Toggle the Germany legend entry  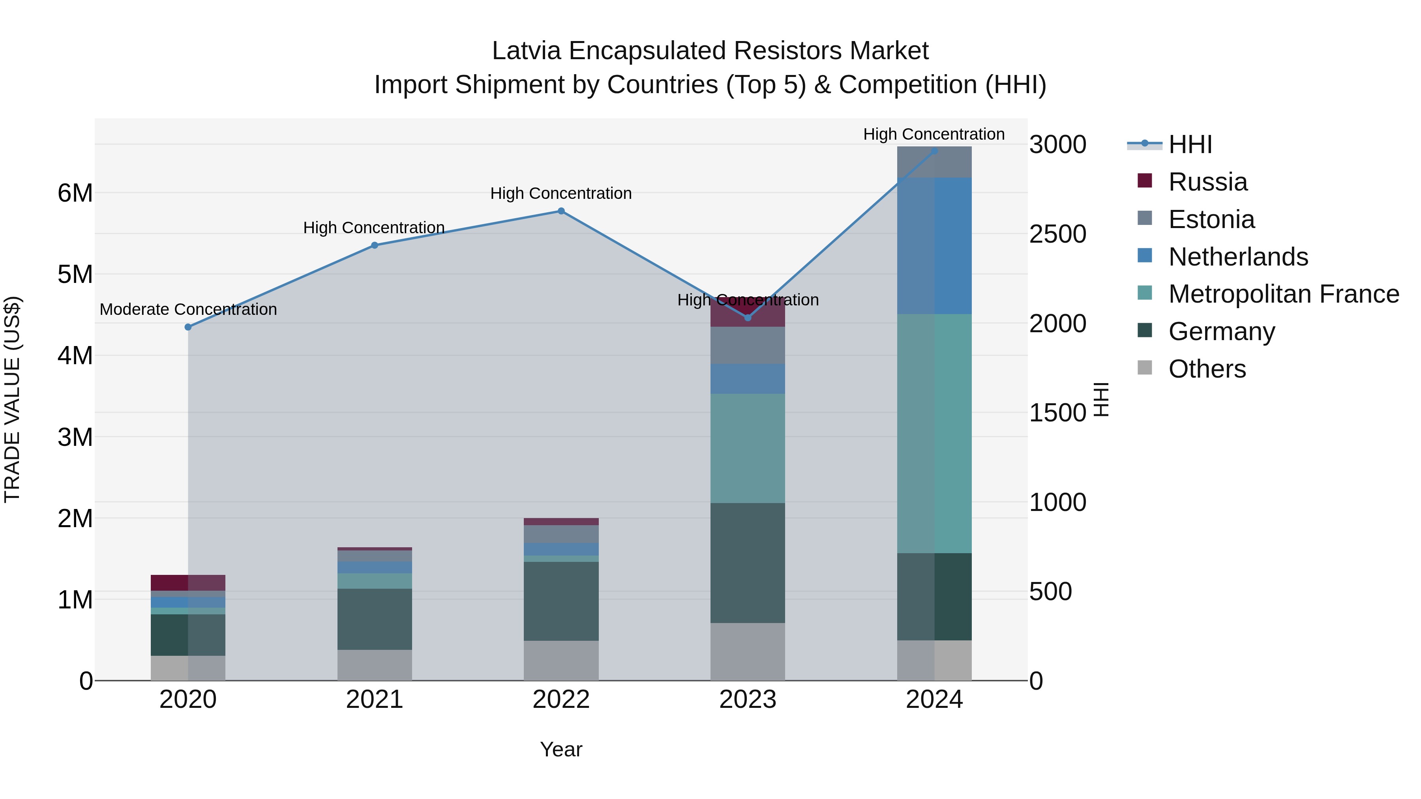[x=1206, y=331]
